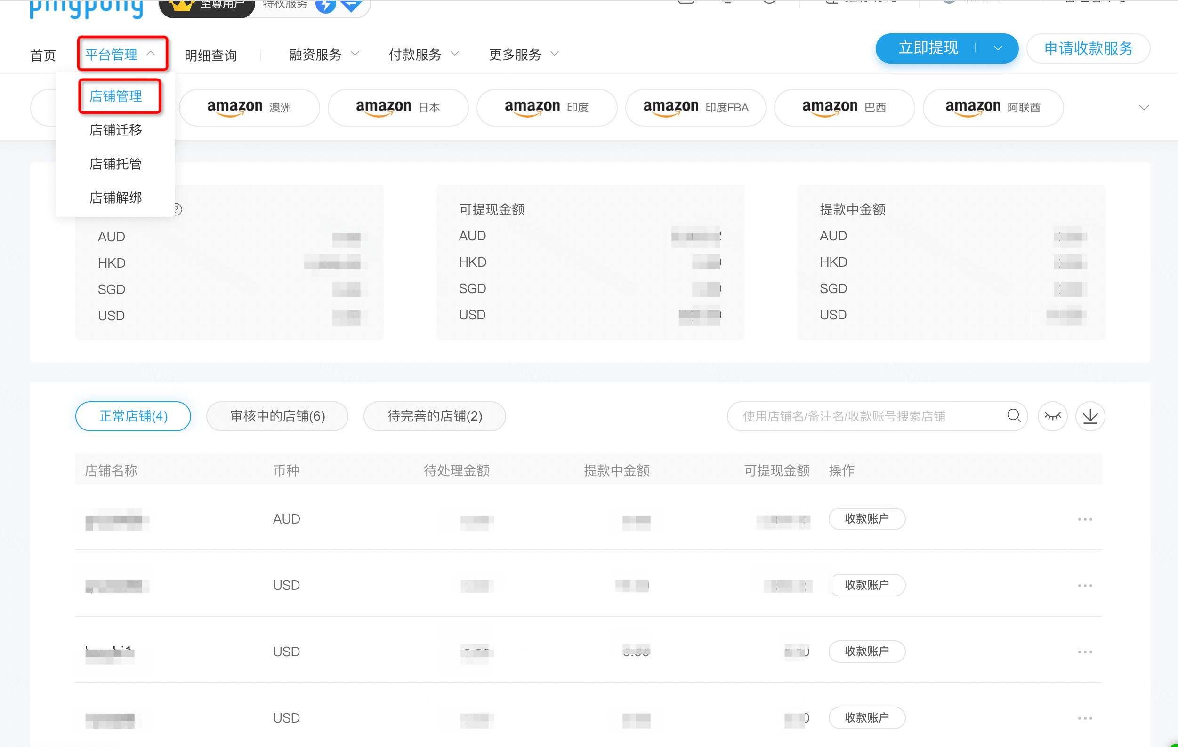
Task: Expand the platform list chevron
Action: point(1143,108)
